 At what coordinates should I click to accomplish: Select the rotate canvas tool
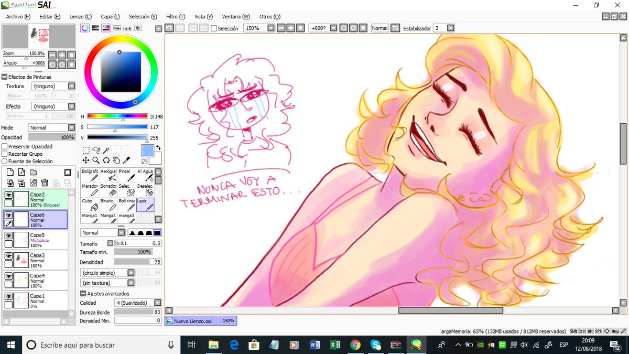point(106,160)
